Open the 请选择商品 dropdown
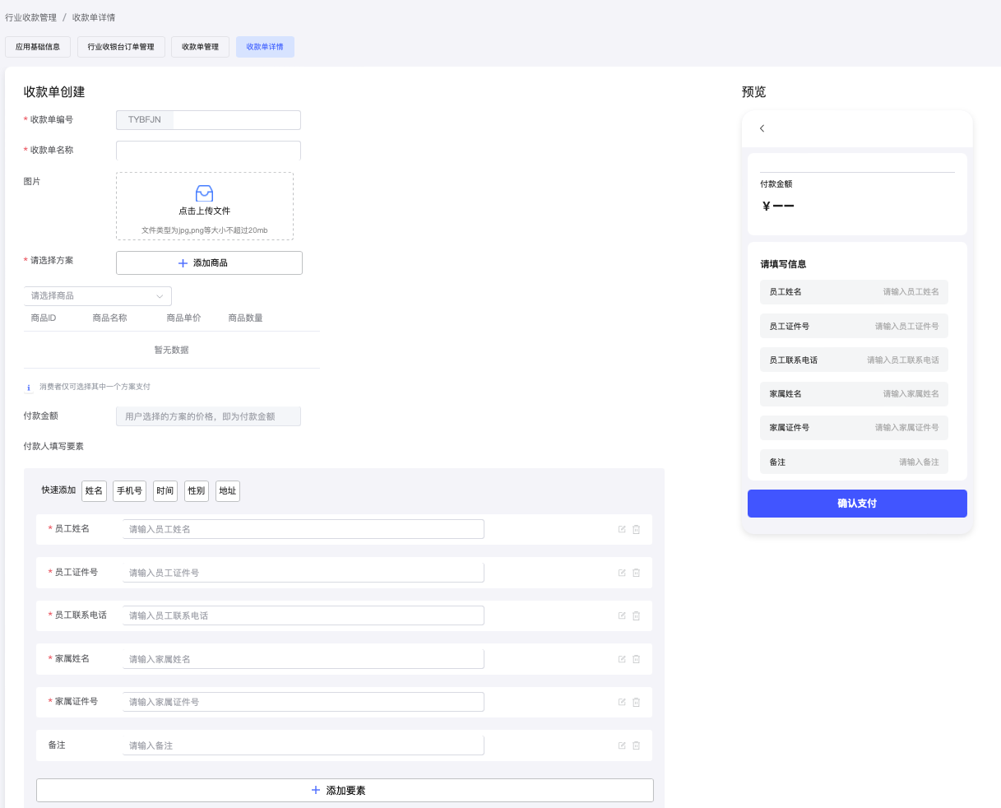 tap(98, 296)
